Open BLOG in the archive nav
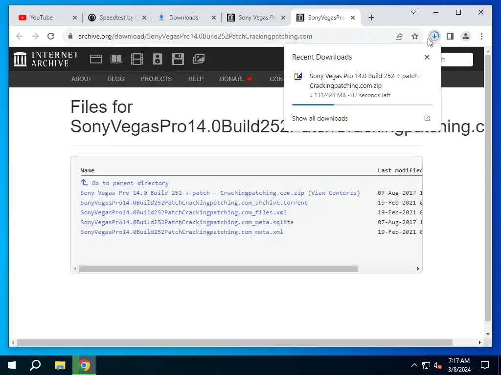Viewport: 501px width, 375px height. 116,79
